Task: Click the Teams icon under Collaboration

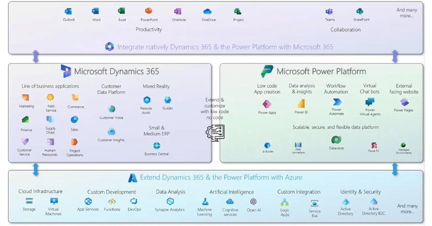Action: point(329,11)
